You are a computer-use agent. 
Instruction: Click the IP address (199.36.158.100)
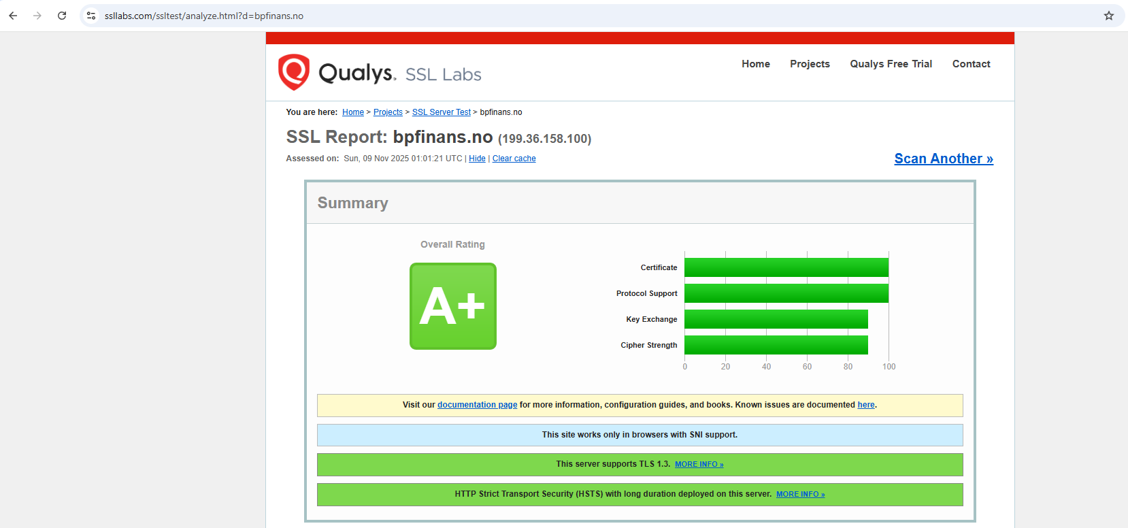coord(545,139)
